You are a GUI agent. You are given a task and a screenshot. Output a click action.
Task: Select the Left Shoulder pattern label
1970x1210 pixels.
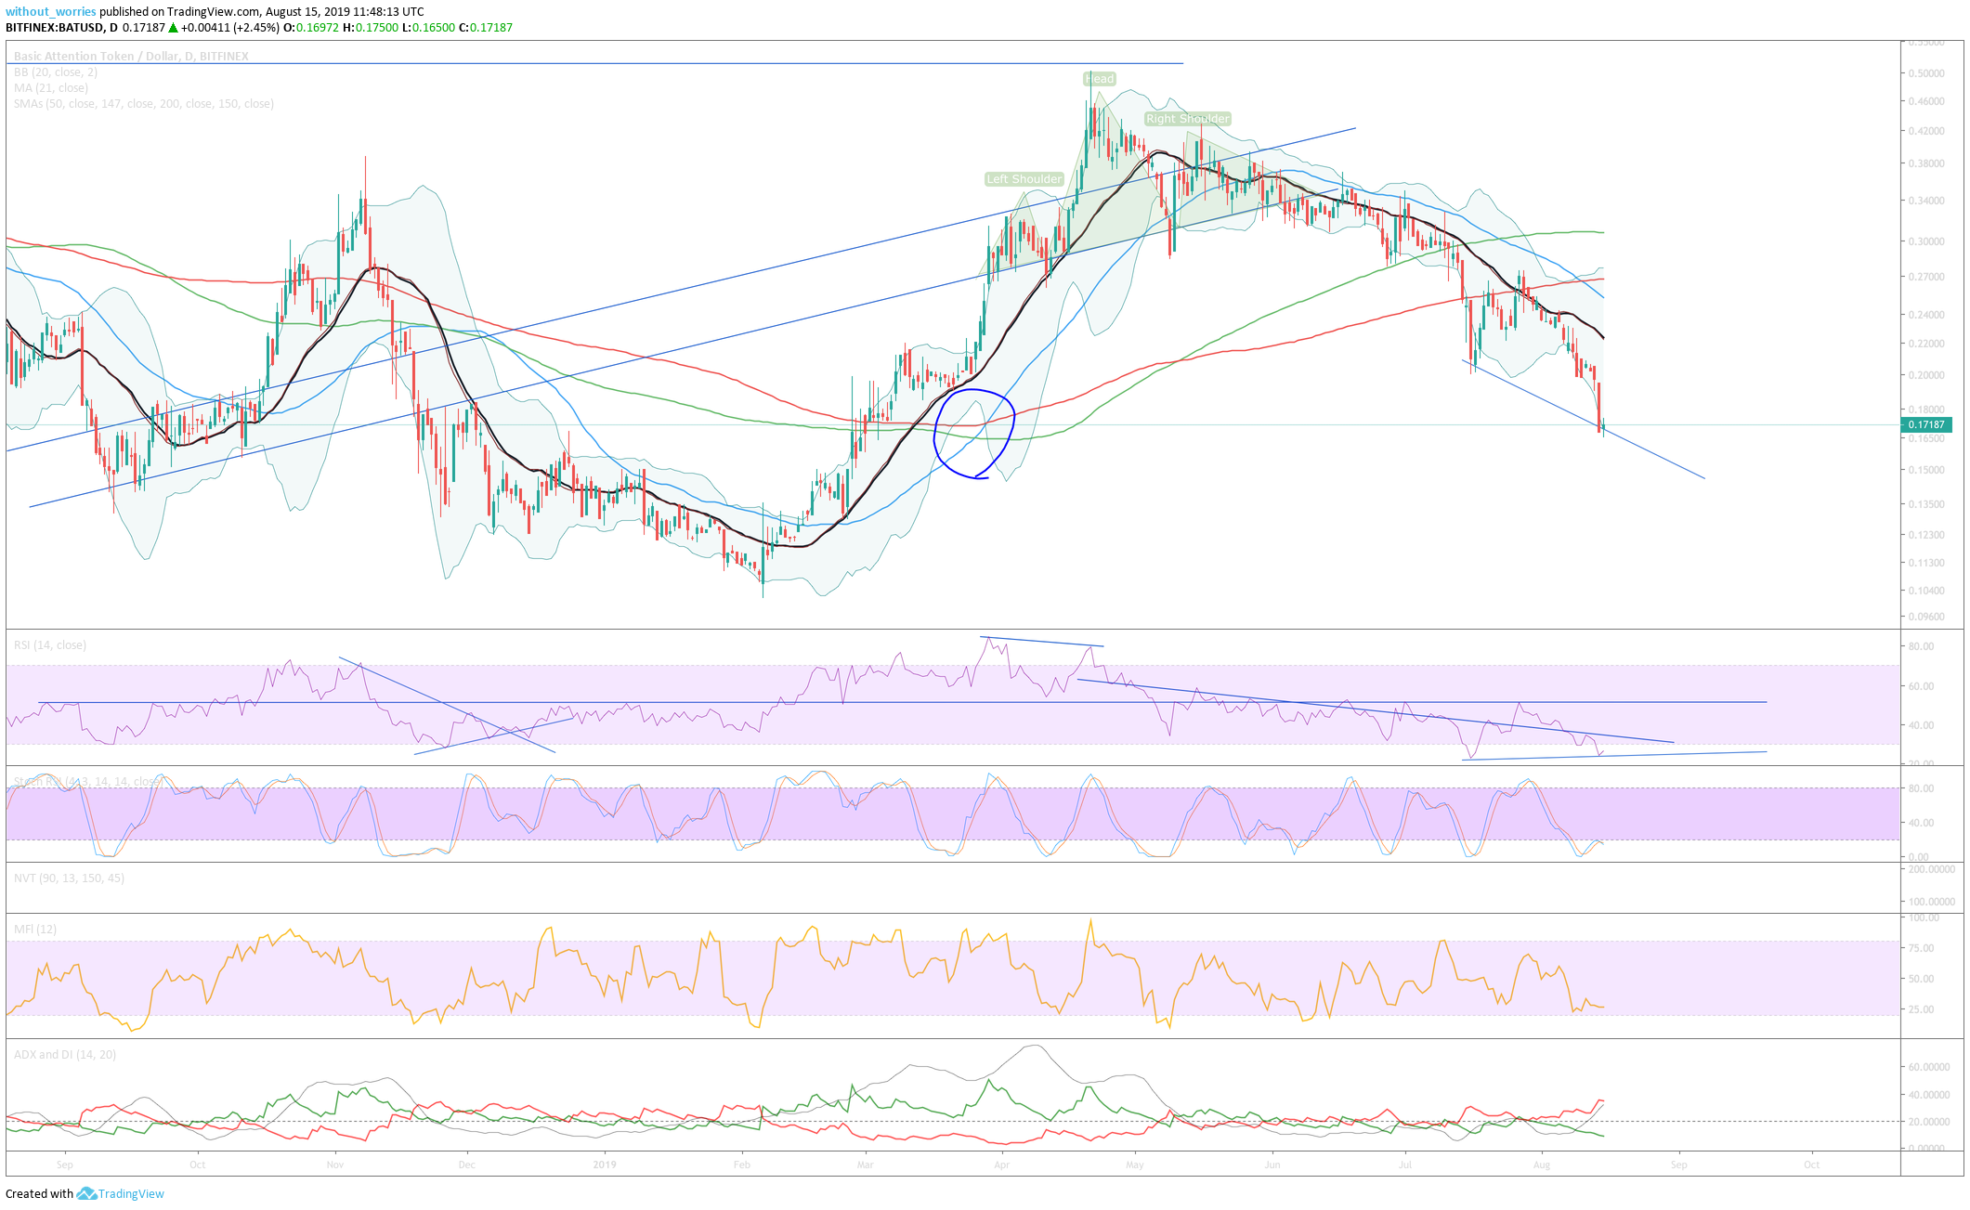pyautogui.click(x=1024, y=179)
